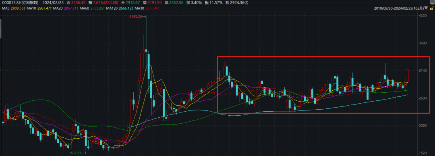Click the 4195.20 high price marker
The height and width of the screenshot is (156, 435).
[135, 17]
